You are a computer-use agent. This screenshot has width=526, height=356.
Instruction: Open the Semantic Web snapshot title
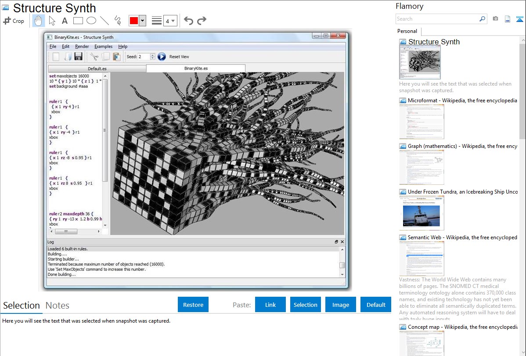[462, 237]
